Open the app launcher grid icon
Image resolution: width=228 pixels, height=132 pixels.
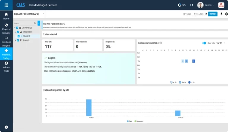[x=6, y=5]
